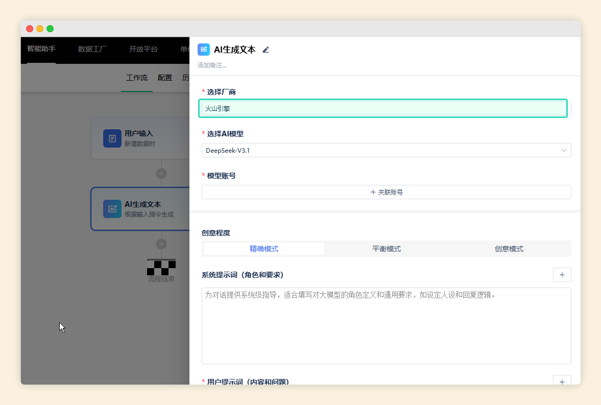Click the 添加备注 note field
The height and width of the screenshot is (405, 601).
click(x=212, y=65)
